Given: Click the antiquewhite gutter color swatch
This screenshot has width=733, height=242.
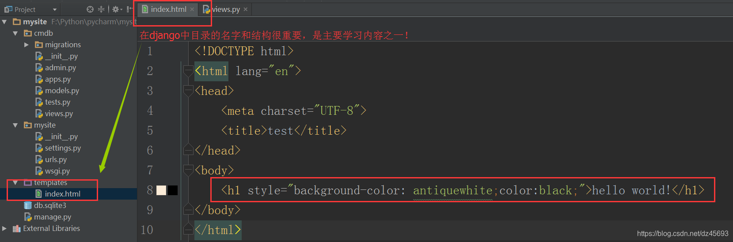Looking at the screenshot, I should (x=161, y=190).
